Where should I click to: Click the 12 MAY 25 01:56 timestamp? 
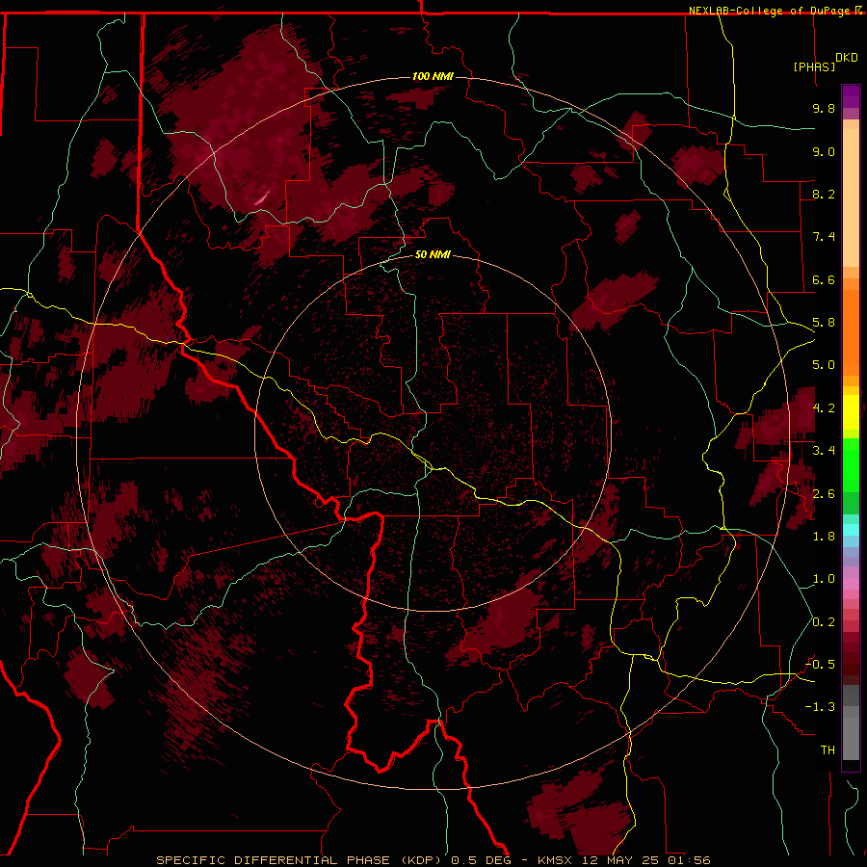click(x=645, y=860)
